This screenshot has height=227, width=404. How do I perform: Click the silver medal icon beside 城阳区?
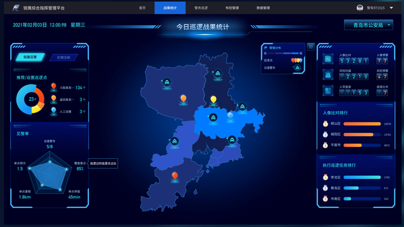[326, 134]
